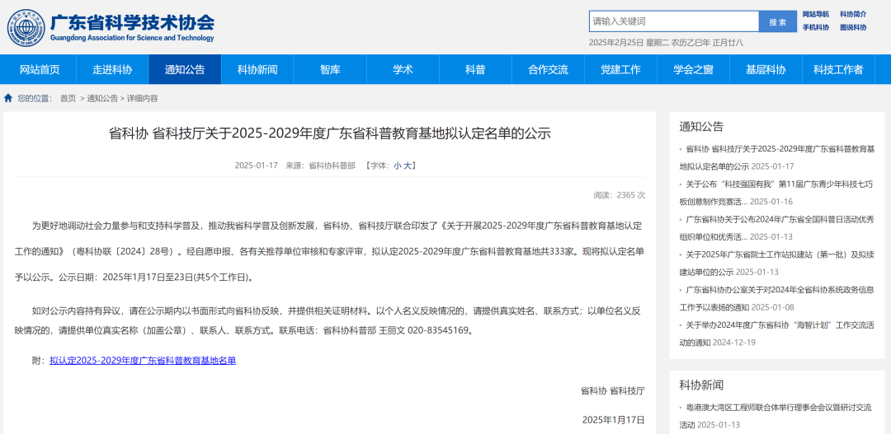
Task: Click the source text 来源：省科协科普部
Action: [320, 166]
